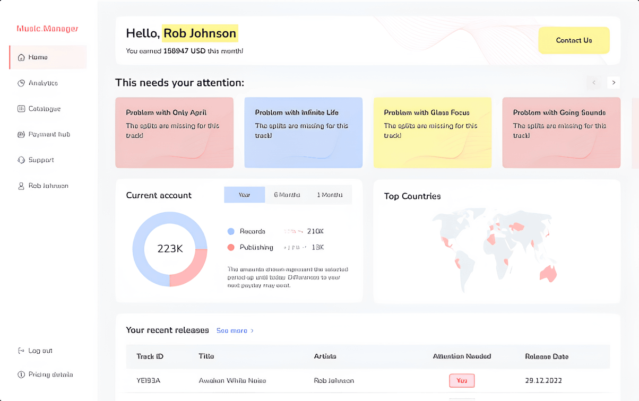This screenshot has width=639, height=401.
Task: Open the Problem with Only April card
Action: [x=174, y=133]
